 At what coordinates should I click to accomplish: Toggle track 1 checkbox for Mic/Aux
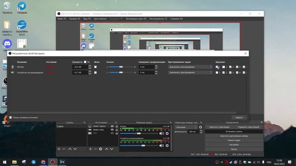(x=217, y=67)
